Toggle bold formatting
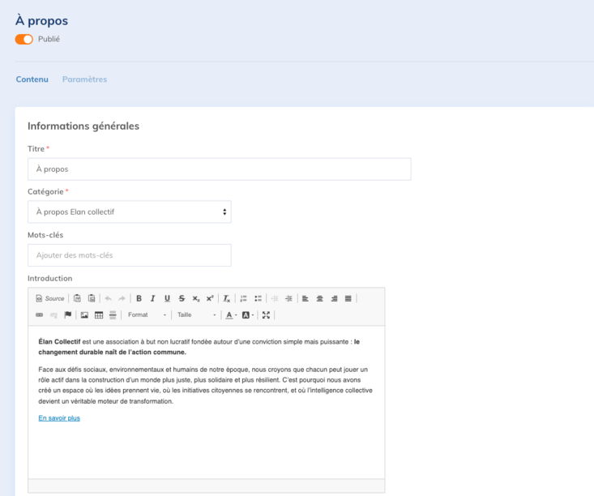Viewport: 594px width, 496px height. click(x=139, y=298)
